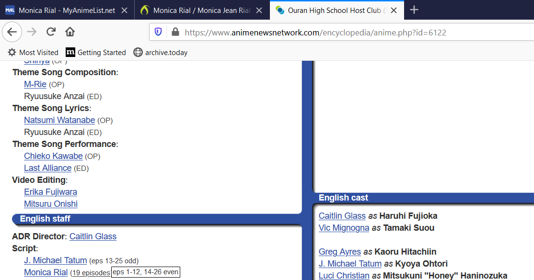Open the Last Alliance link

tap(47, 168)
